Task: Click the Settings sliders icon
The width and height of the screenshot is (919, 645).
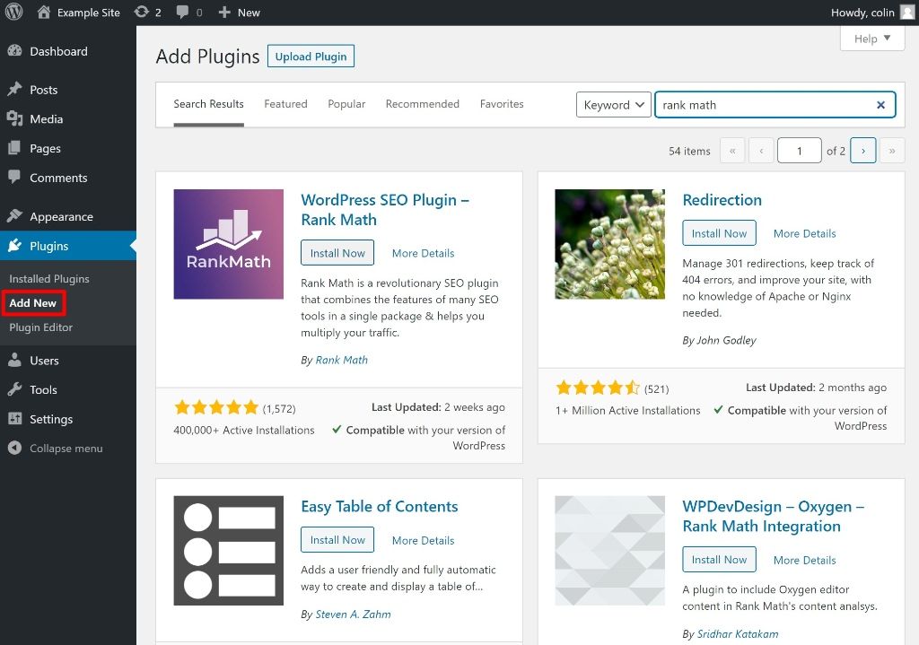Action: 14,418
